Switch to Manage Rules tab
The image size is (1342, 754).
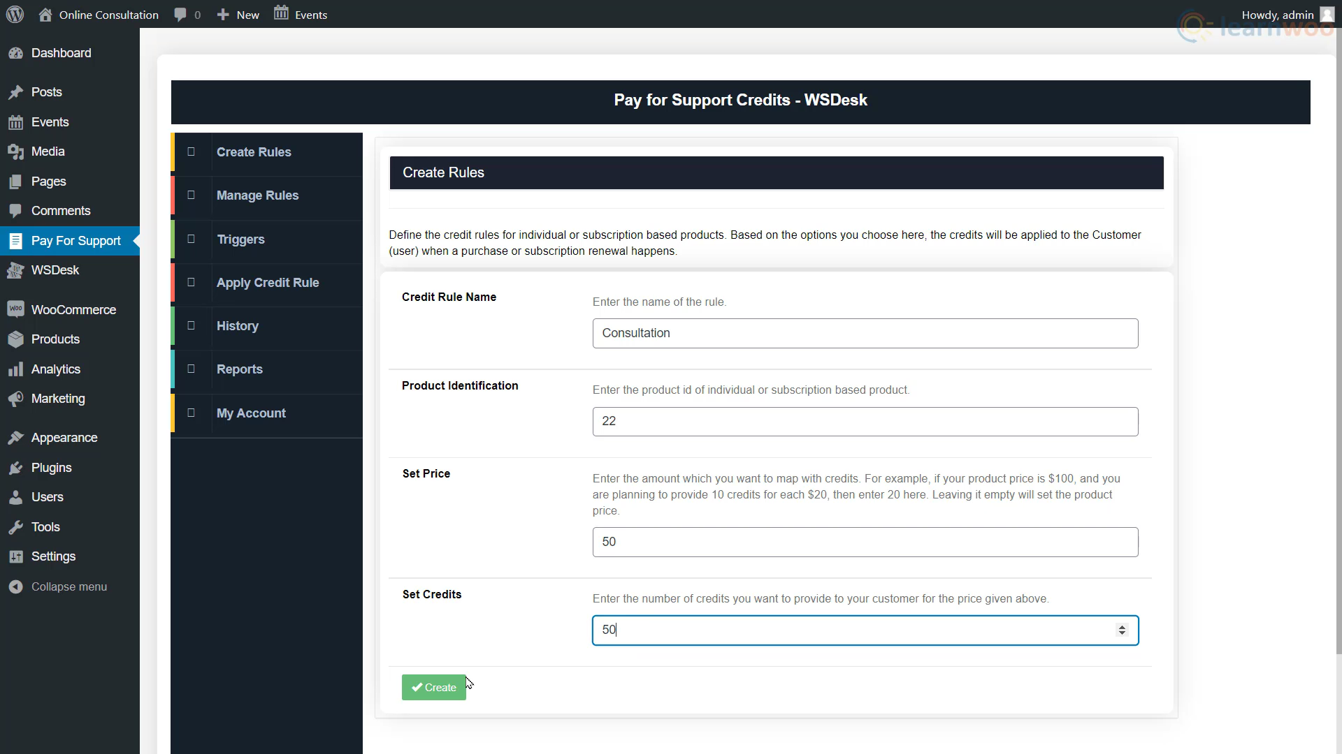(x=266, y=195)
